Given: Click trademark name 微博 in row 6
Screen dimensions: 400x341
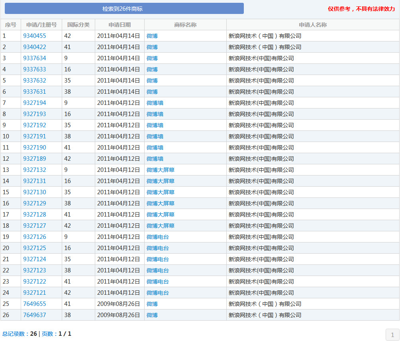Looking at the screenshot, I should (152, 92).
